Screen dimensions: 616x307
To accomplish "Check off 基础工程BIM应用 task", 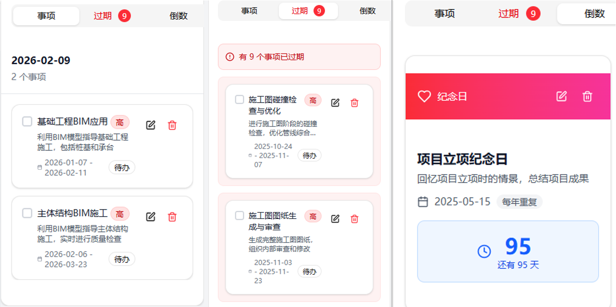I will [x=27, y=121].
